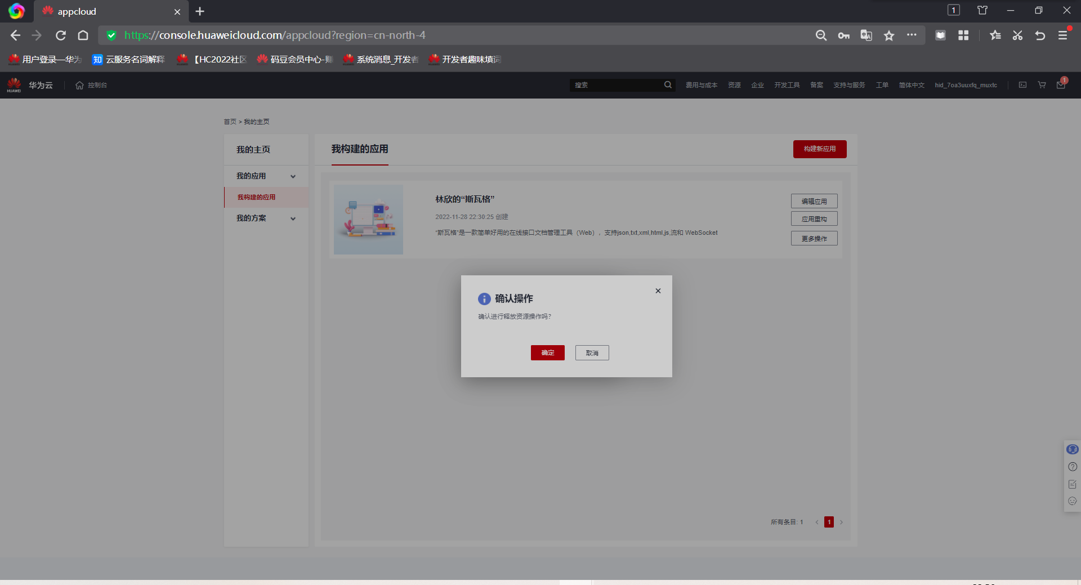Open the browser skin shirt icon
The image size is (1081, 585).
(x=982, y=10)
